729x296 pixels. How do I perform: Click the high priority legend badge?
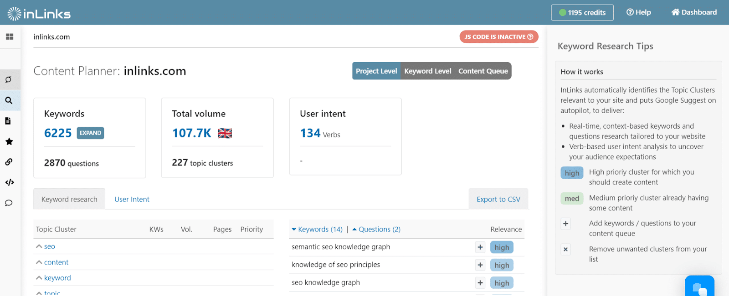(572, 173)
